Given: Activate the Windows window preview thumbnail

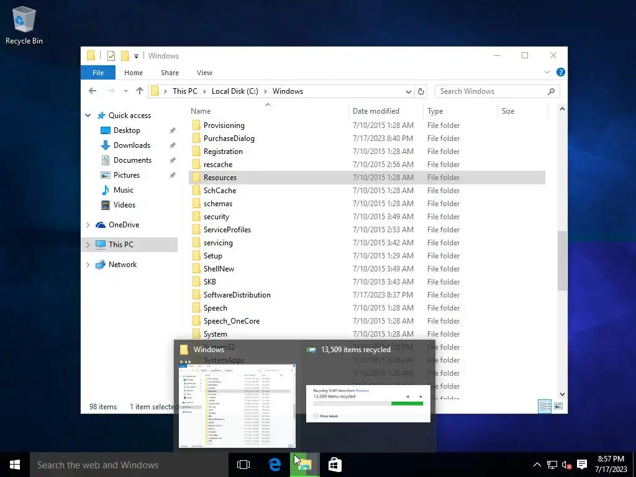Looking at the screenshot, I should pyautogui.click(x=237, y=406).
